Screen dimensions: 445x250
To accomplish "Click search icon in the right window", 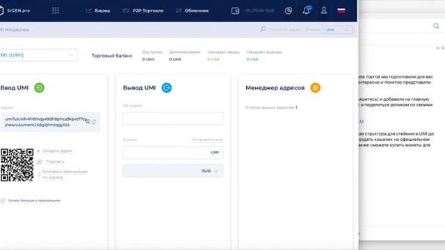I will [x=436, y=26].
